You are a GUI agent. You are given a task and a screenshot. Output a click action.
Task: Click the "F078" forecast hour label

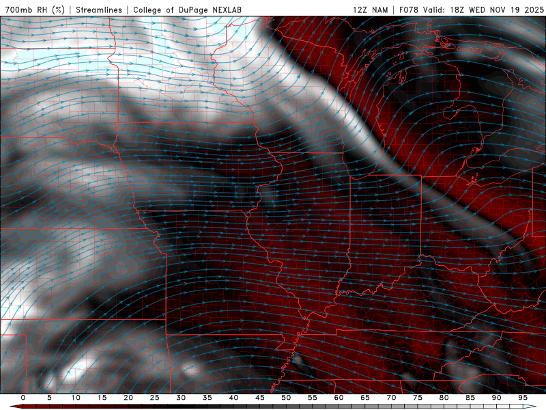pyautogui.click(x=409, y=10)
